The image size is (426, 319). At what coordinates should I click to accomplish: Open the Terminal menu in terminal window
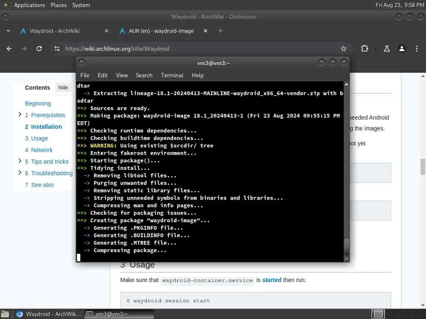click(172, 76)
